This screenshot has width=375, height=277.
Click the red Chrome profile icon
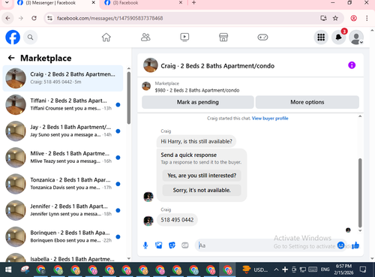click(353, 18)
